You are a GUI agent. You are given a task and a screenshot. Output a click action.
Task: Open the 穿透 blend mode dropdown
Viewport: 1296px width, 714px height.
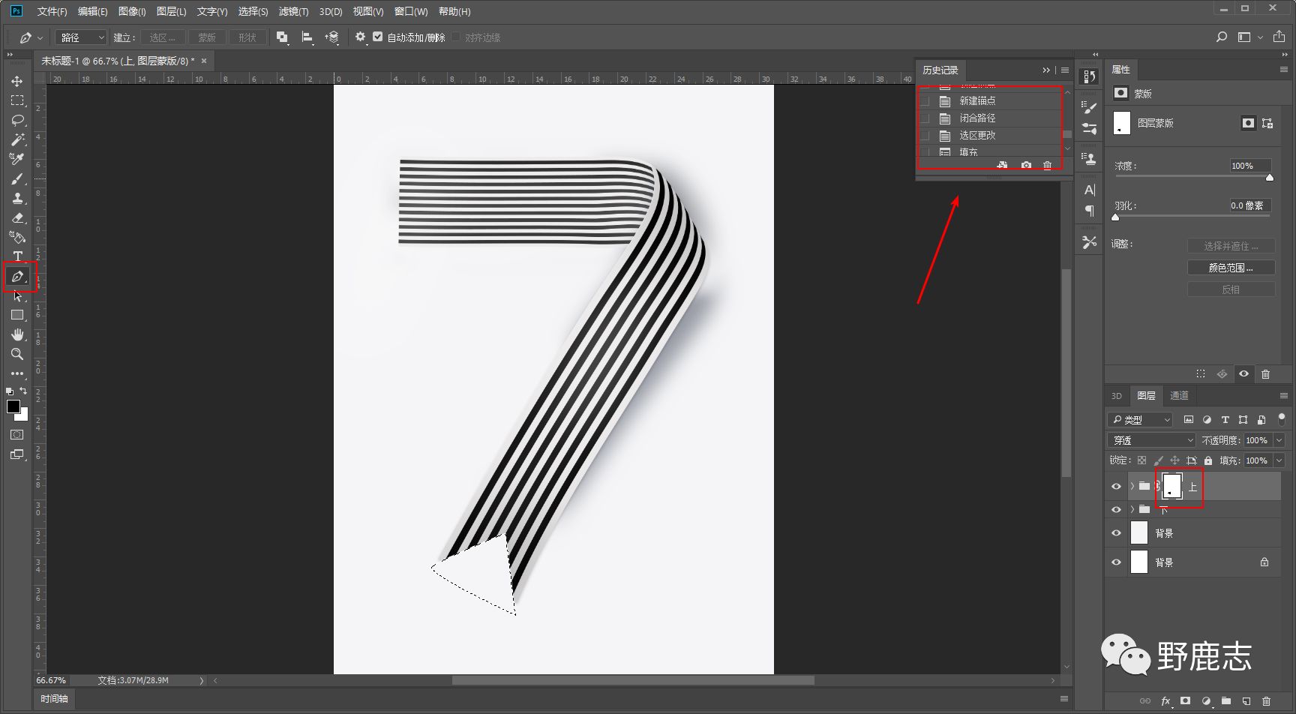(x=1151, y=440)
